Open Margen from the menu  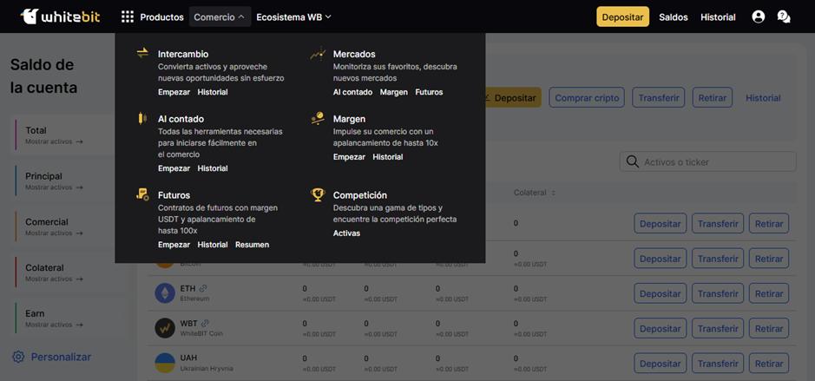pyautogui.click(x=349, y=119)
